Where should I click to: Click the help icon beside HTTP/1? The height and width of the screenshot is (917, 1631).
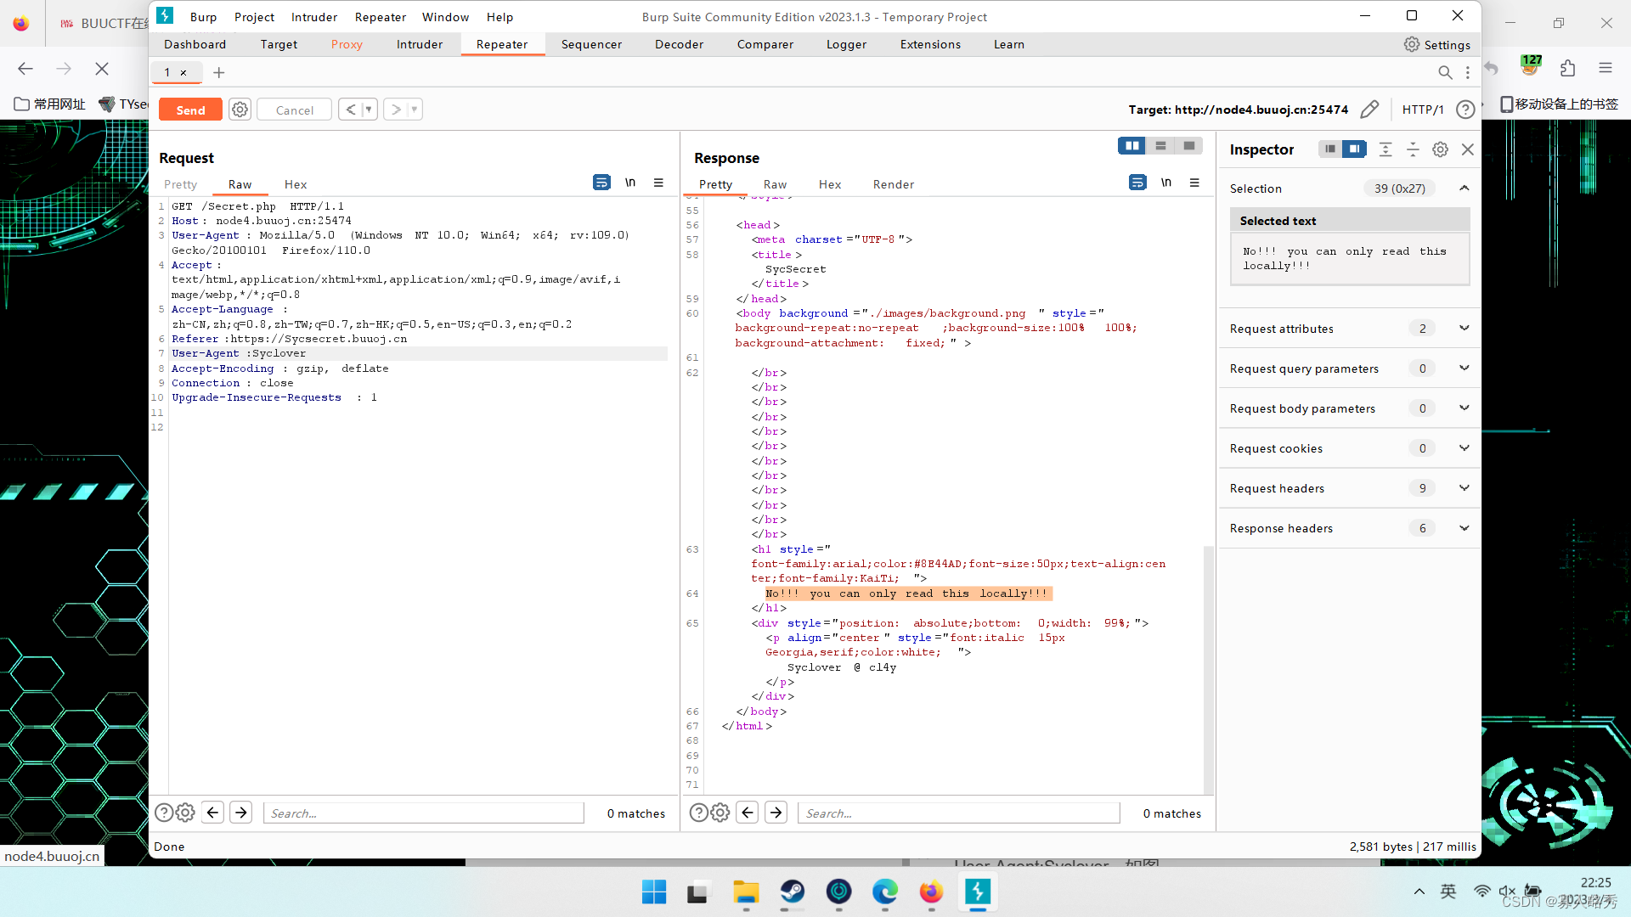click(x=1465, y=110)
